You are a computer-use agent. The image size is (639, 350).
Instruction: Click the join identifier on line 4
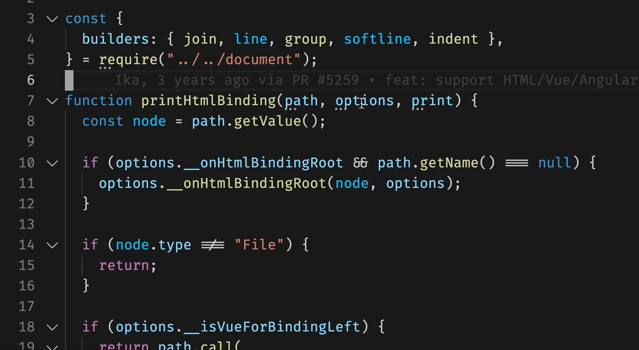(200, 39)
